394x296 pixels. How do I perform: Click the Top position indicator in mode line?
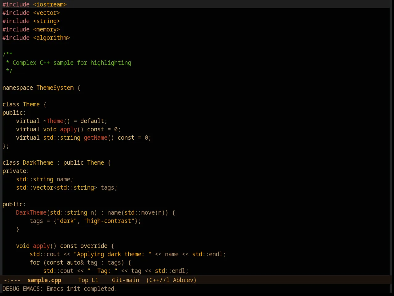[x=83, y=280]
